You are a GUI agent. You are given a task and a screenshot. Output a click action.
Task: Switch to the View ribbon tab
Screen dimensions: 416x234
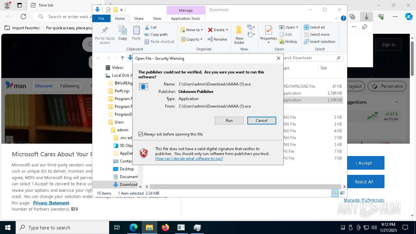157,19
